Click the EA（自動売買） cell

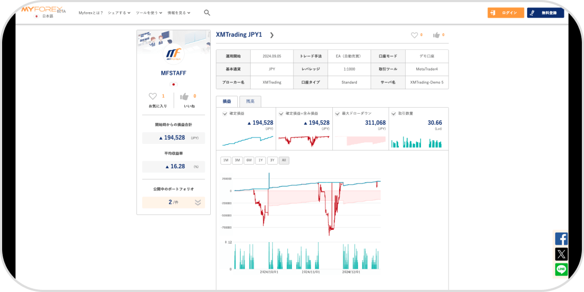click(349, 56)
